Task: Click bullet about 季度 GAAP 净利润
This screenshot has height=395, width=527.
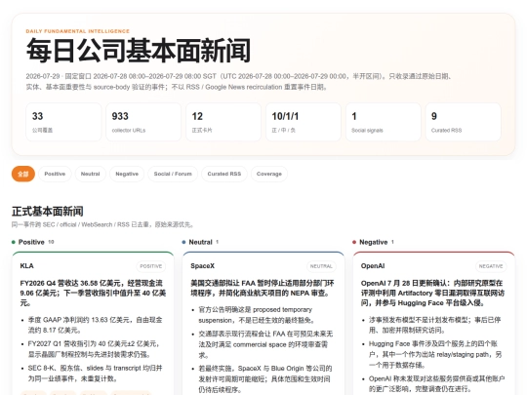Action: [x=95, y=325]
